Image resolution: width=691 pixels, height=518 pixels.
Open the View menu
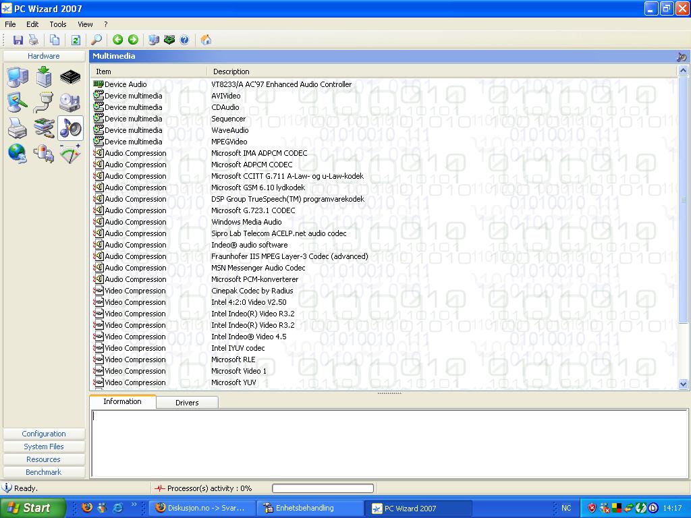click(85, 24)
